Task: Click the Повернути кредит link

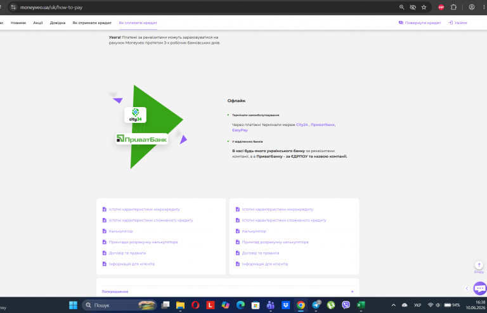Action: (420, 23)
